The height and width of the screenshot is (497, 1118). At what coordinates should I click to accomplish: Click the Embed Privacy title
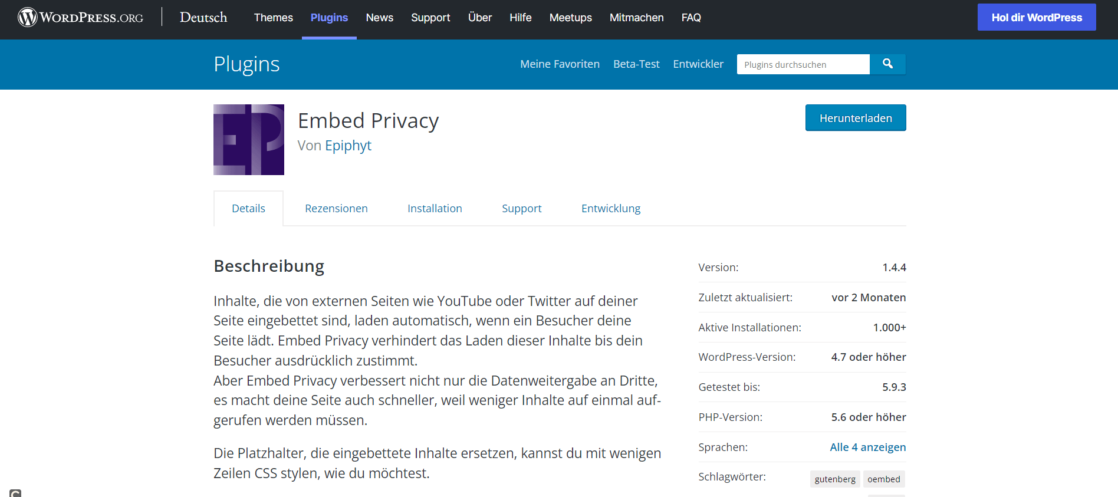[369, 121]
